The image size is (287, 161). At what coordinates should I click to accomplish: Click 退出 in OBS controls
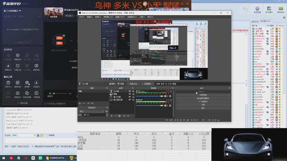[203, 108]
